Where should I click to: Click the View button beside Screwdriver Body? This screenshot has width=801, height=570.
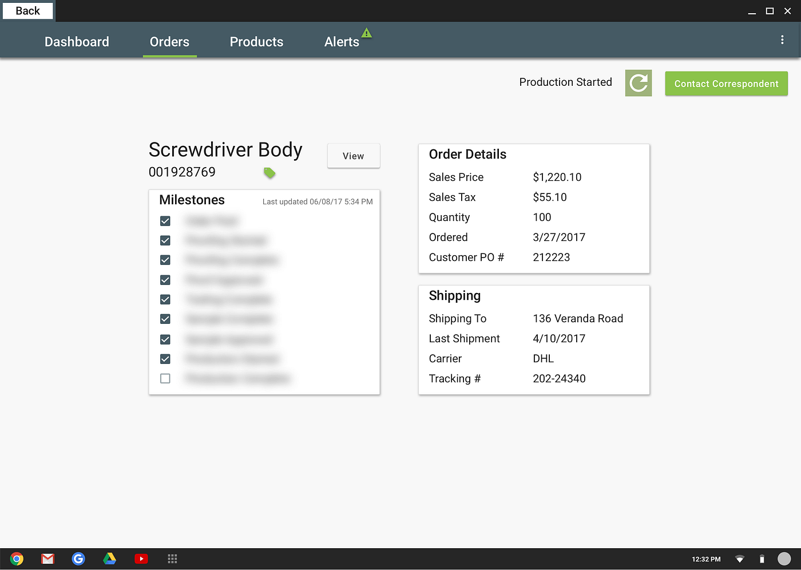(354, 156)
